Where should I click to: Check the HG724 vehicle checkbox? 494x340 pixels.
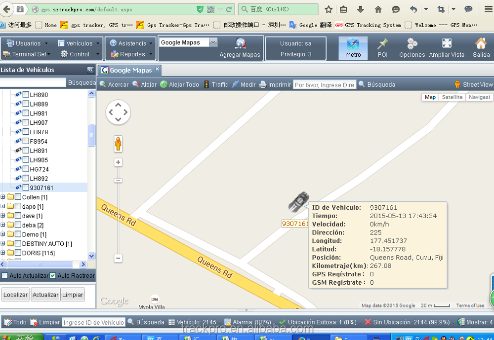coord(26,169)
